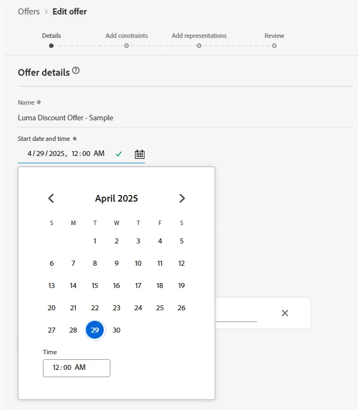Click day 18 in the calendar

click(160, 285)
